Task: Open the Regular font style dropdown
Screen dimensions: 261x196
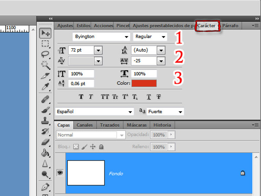Action: 150,37
